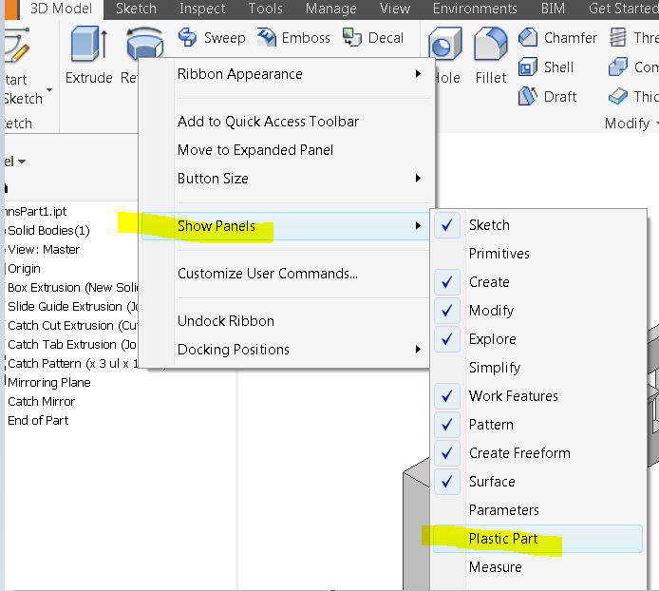Select the Solid Bodies(1) node
This screenshot has height=591, width=659.
(48, 231)
